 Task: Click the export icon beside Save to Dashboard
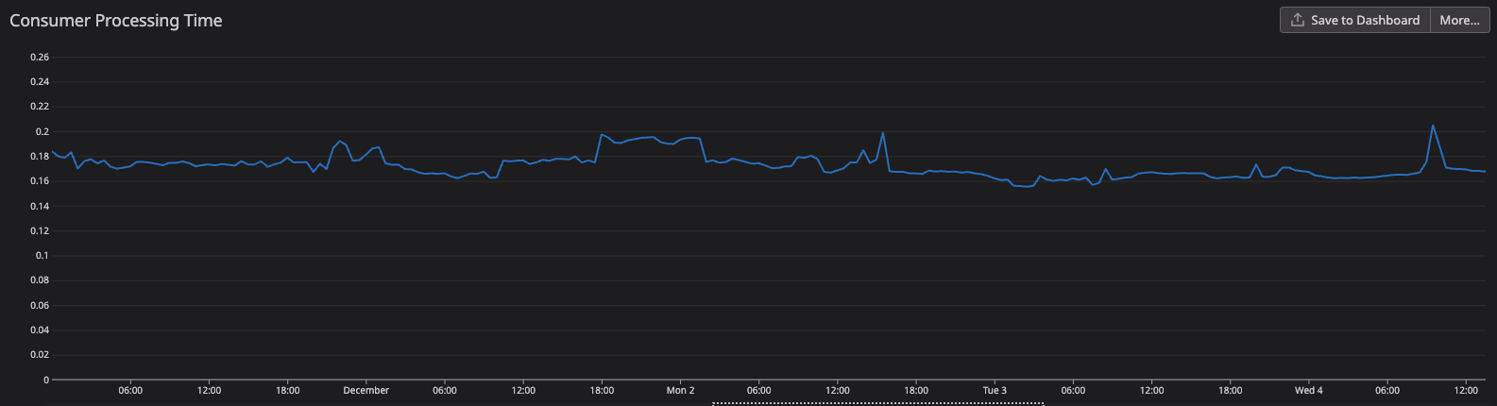[x=1298, y=20]
